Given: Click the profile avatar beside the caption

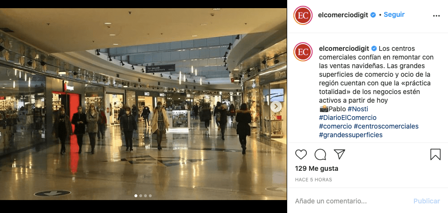Looking at the screenshot, I should pyautogui.click(x=303, y=52).
